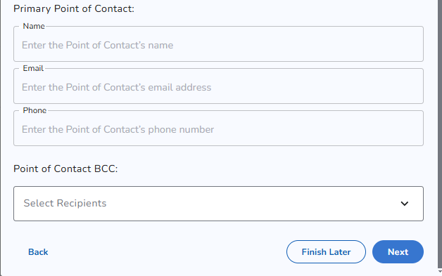Click into the Name input field
Image resolution: width=442 pixels, height=276 pixels.
(218, 44)
